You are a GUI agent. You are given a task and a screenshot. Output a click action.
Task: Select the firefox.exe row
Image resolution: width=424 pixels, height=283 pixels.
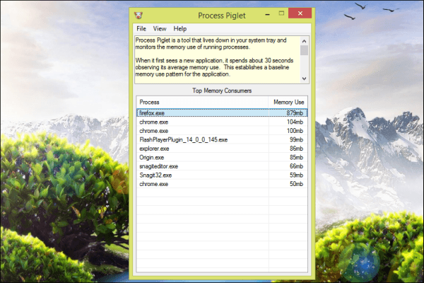pos(222,113)
